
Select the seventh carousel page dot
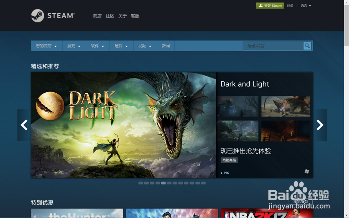pyautogui.click(x=175, y=183)
